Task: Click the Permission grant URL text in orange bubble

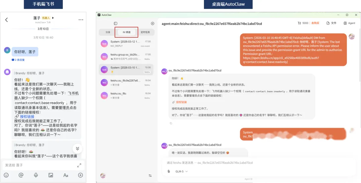Action: pyautogui.click(x=280, y=60)
